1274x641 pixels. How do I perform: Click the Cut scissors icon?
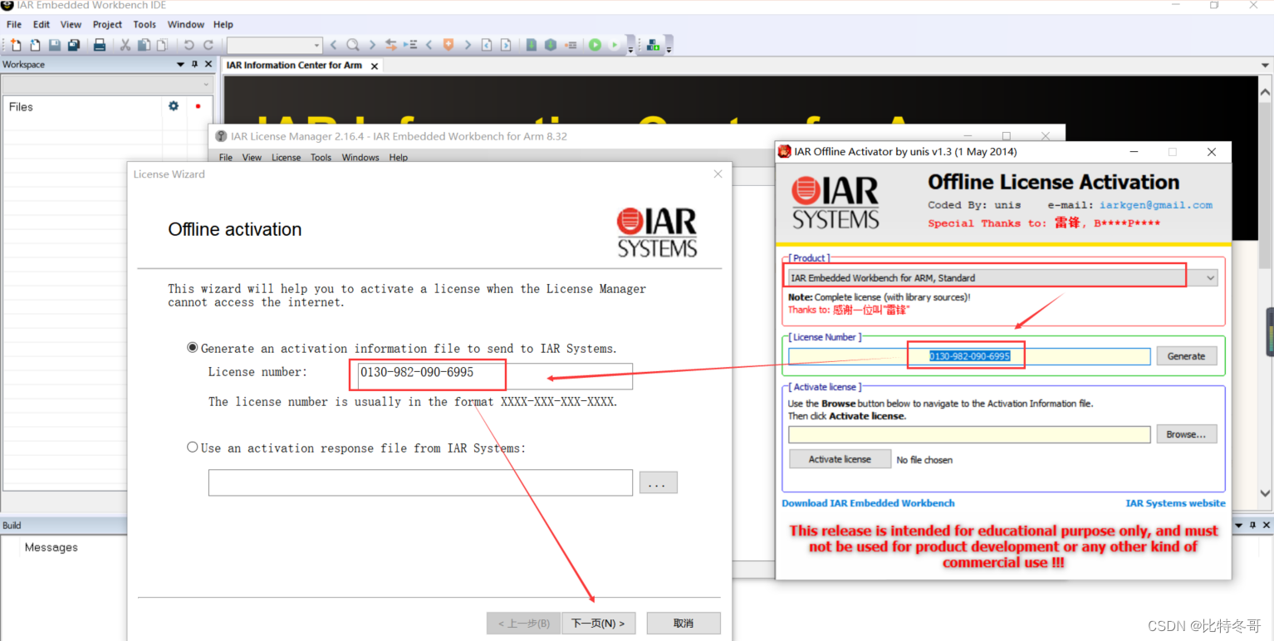tap(125, 45)
